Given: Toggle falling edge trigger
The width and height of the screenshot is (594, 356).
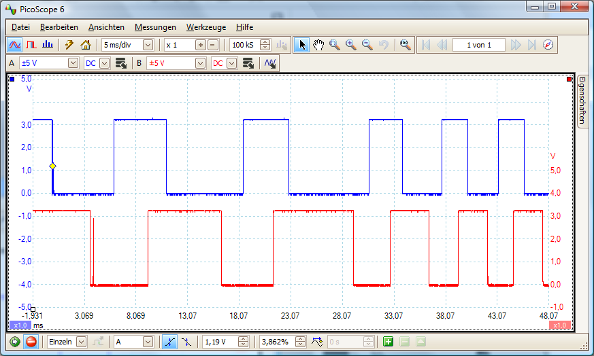Looking at the screenshot, I should [x=186, y=342].
